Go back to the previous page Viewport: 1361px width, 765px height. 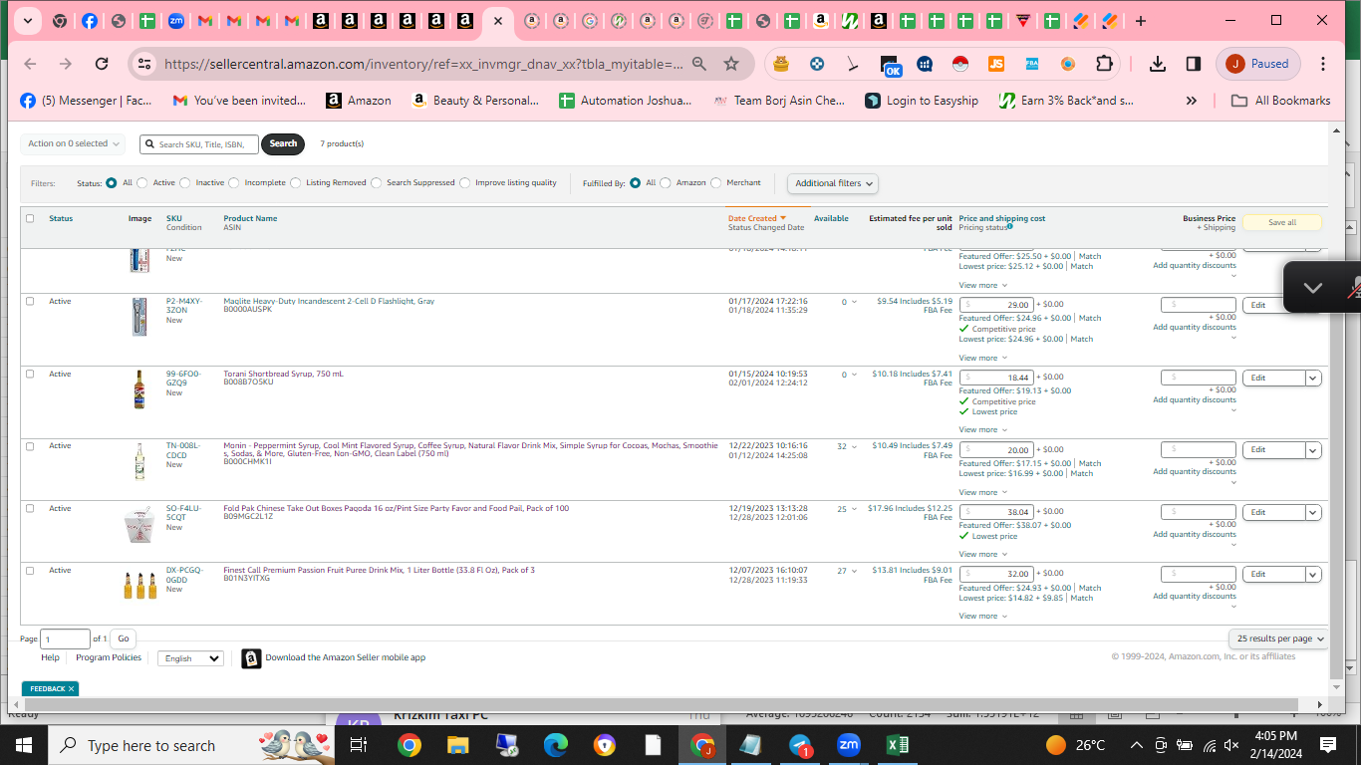30,64
